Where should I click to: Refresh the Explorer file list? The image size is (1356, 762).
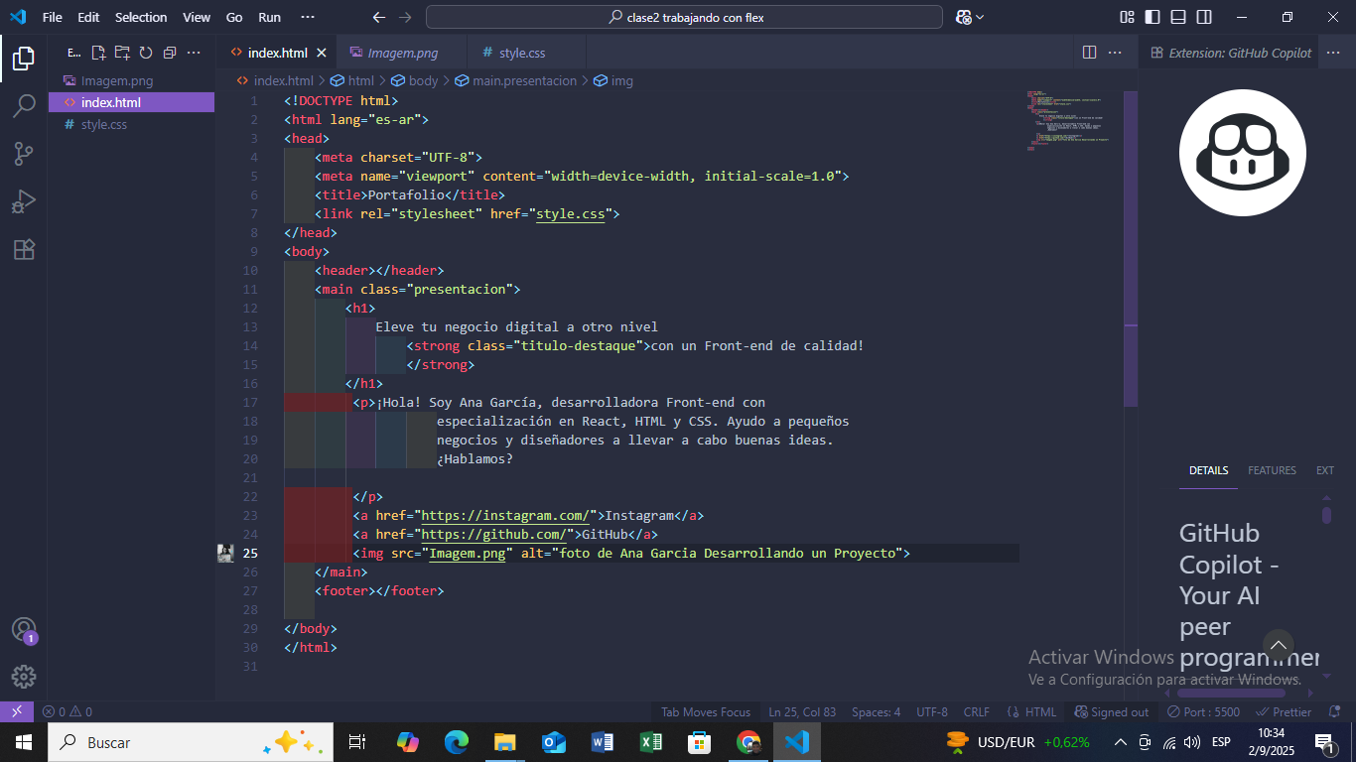(146, 53)
